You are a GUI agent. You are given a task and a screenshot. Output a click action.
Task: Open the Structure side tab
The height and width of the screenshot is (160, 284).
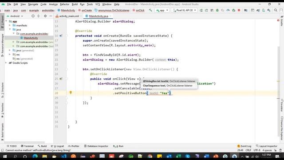[2, 90]
